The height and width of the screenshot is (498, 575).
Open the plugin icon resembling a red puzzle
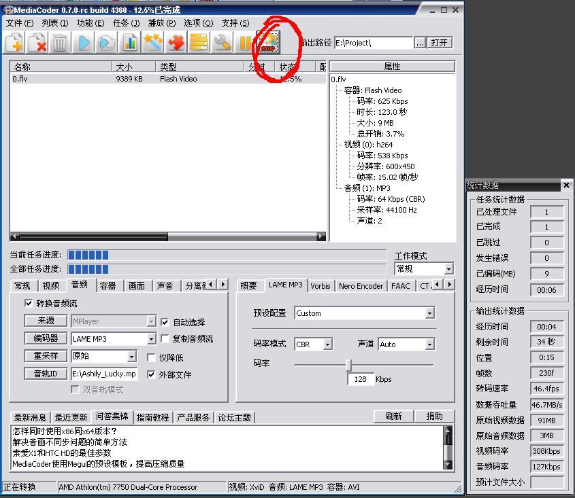(176, 42)
